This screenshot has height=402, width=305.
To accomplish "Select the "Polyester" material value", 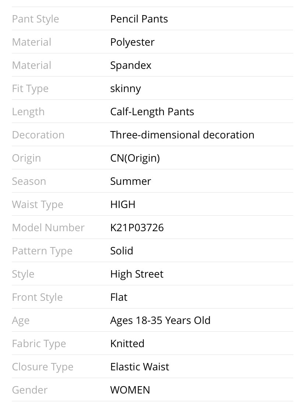I will 132,42.
